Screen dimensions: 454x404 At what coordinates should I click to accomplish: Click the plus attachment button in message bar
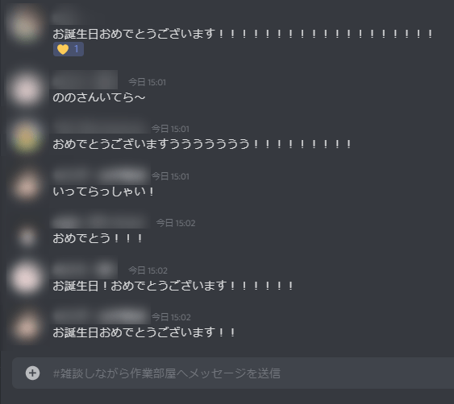point(32,373)
